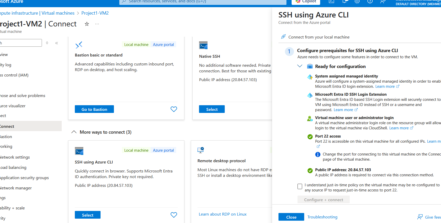Click the Remote desktop protocol monitor icon
This screenshot has height=223, width=441.
coord(201,150)
